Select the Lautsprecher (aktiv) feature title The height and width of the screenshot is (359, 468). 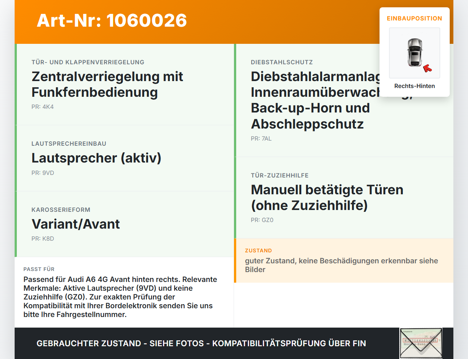pyautogui.click(x=97, y=158)
